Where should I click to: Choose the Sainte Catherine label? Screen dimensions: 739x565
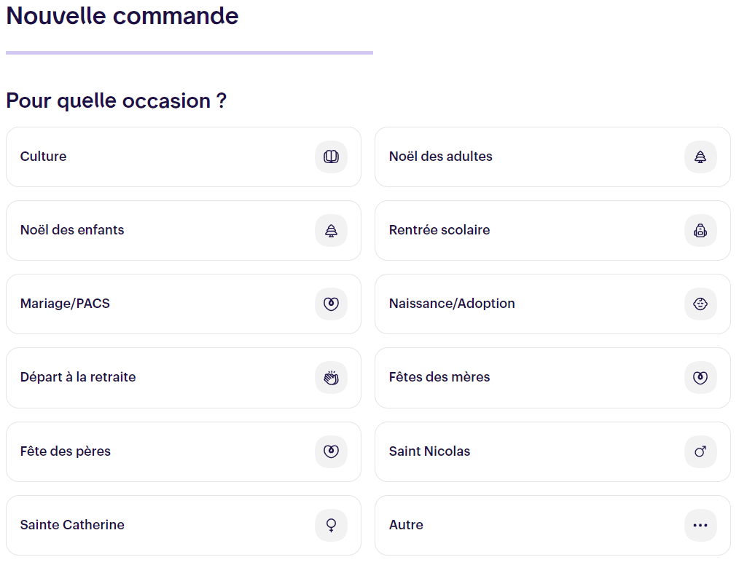click(x=72, y=524)
